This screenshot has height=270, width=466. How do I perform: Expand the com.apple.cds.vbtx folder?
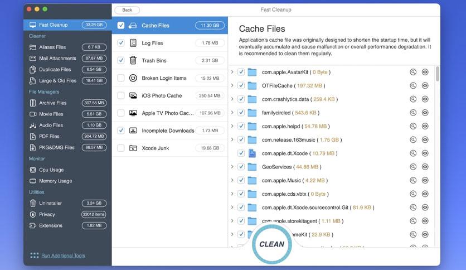232,194
